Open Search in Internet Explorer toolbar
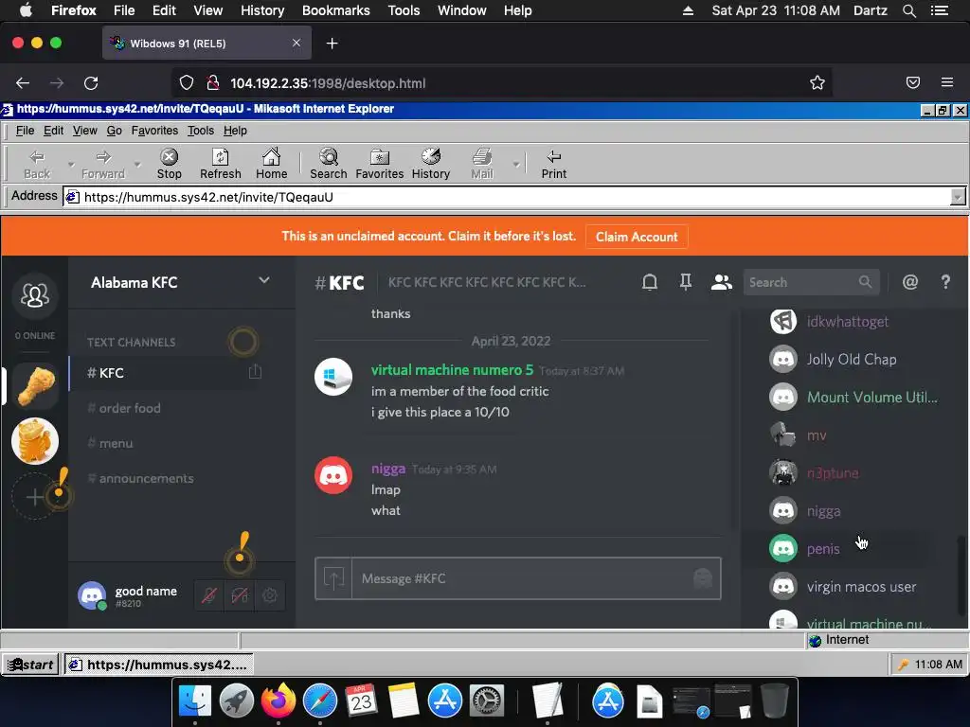 (x=329, y=164)
